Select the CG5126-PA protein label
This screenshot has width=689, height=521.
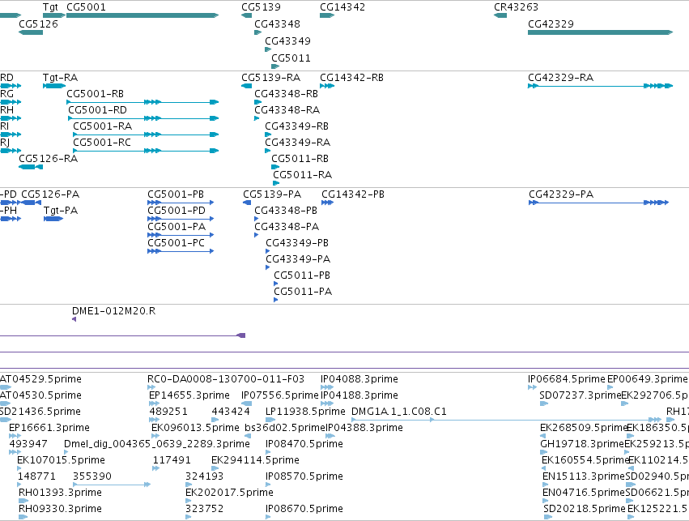click(x=50, y=194)
